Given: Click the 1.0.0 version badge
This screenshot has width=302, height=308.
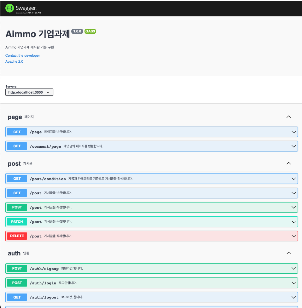Looking at the screenshot, I should (x=77, y=31).
